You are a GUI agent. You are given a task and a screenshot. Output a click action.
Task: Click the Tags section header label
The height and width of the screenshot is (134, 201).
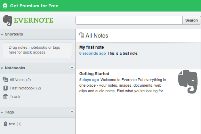click(x=9, y=112)
